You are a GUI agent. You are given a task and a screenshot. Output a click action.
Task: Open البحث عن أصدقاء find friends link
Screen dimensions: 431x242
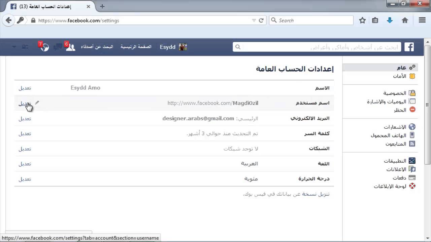97,47
